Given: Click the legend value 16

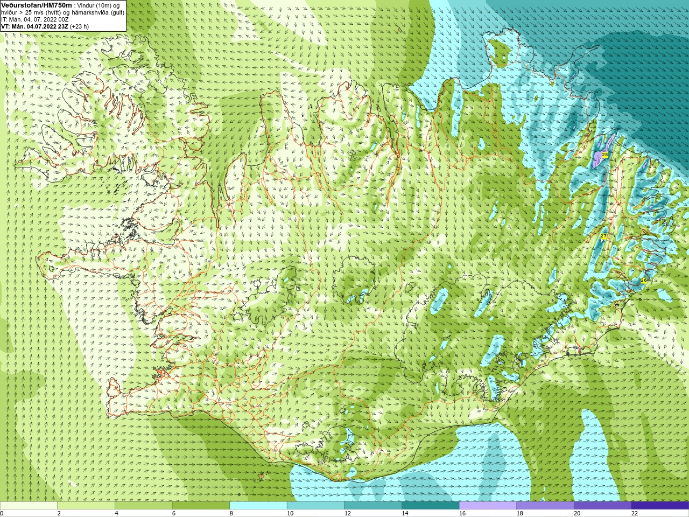Looking at the screenshot, I should [462, 514].
